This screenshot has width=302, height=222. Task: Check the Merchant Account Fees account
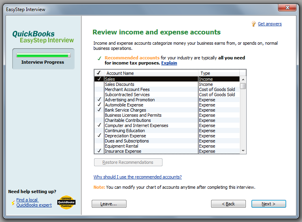[x=99, y=89]
